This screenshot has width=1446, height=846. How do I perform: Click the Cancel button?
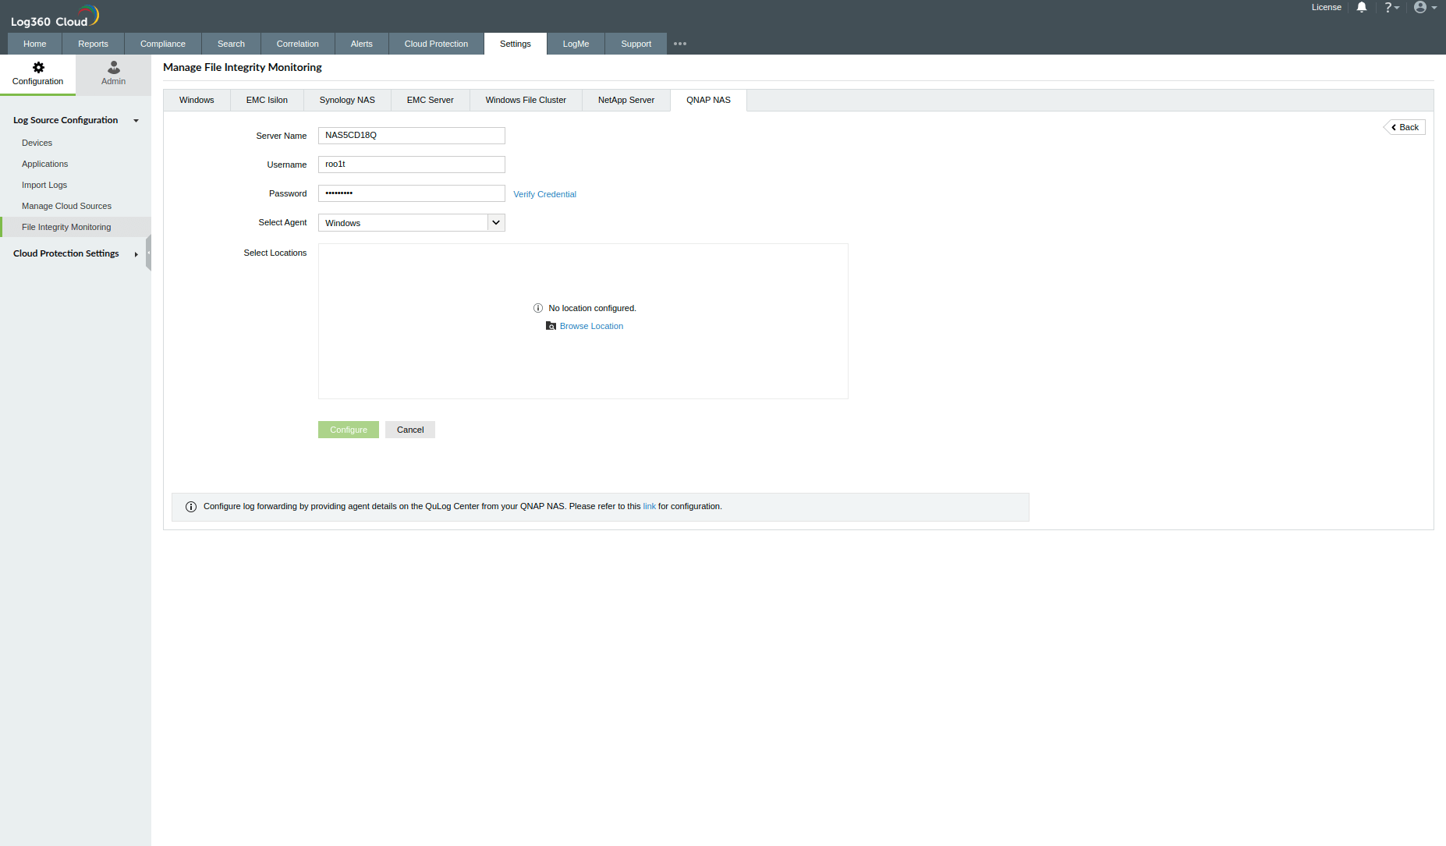(x=410, y=430)
